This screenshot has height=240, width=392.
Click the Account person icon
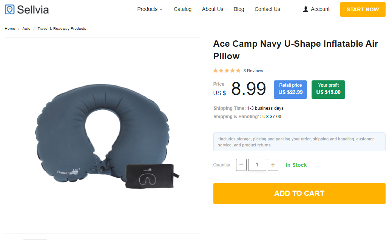(306, 9)
